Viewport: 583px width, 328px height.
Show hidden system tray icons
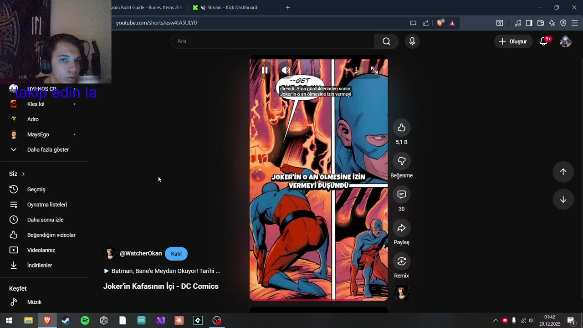point(496,321)
